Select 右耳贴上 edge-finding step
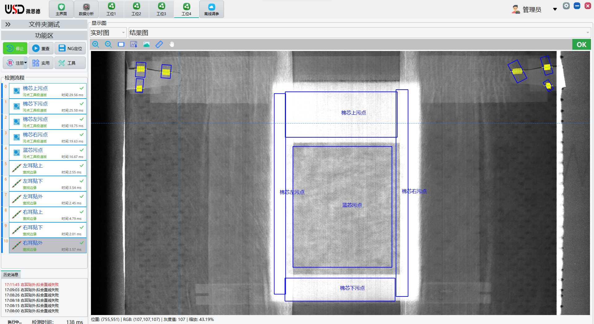594x324 pixels. [48, 215]
